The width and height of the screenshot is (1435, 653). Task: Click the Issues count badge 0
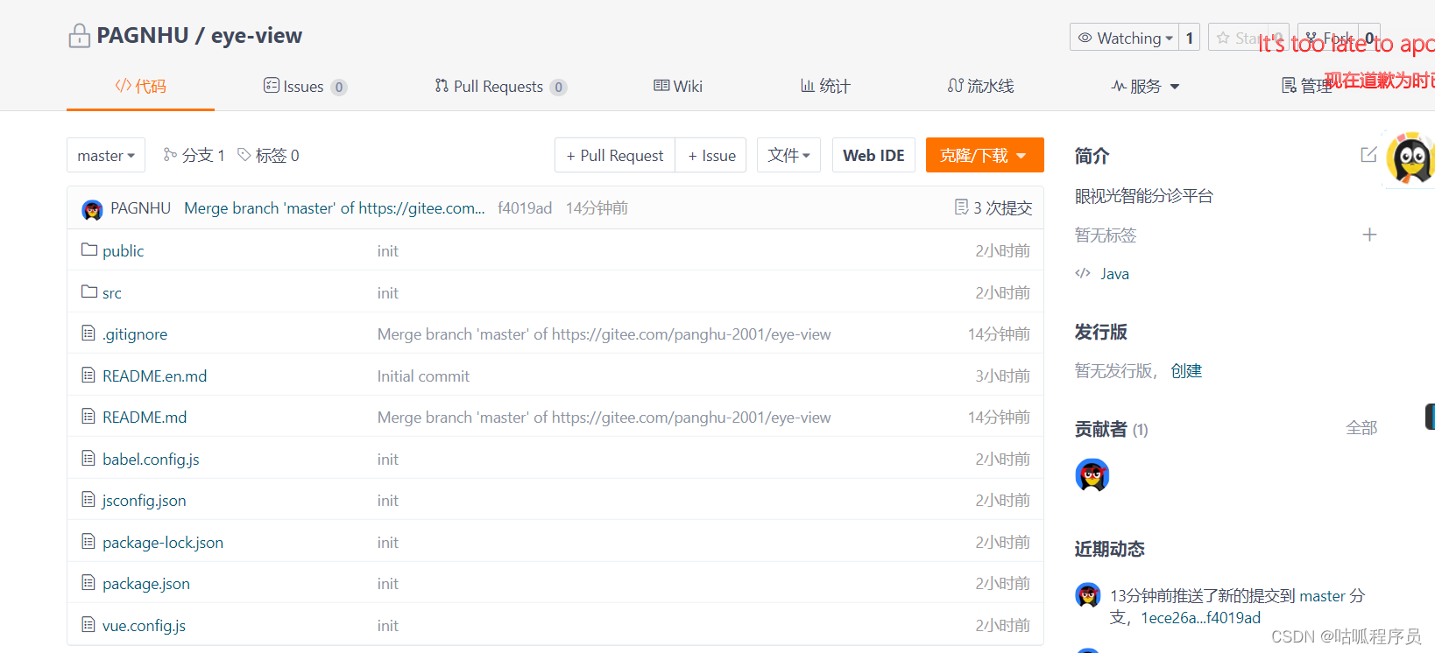click(x=339, y=88)
